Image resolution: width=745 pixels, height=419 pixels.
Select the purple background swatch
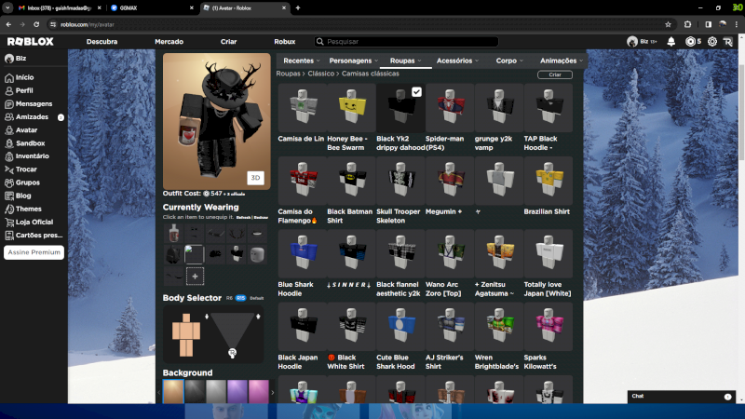coord(237,391)
